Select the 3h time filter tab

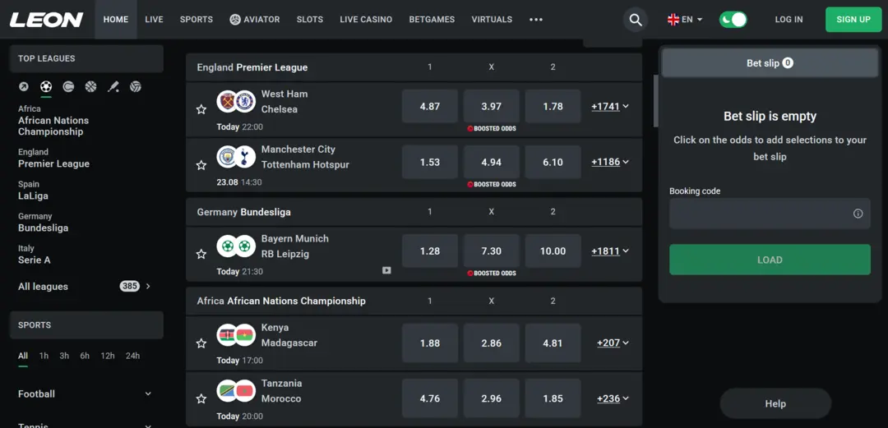click(x=64, y=356)
